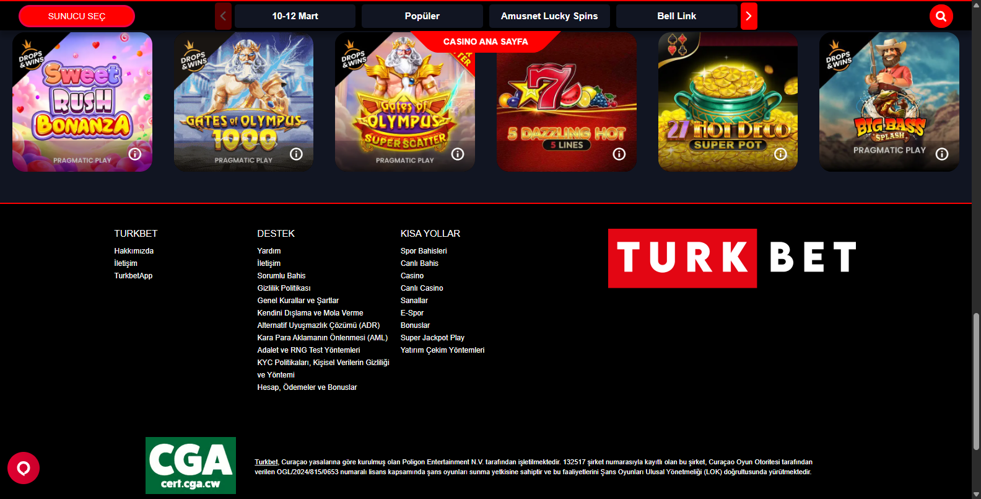This screenshot has width=981, height=499.
Task: Show info for 27 Hot Deco Super Pot
Action: pyautogui.click(x=780, y=154)
